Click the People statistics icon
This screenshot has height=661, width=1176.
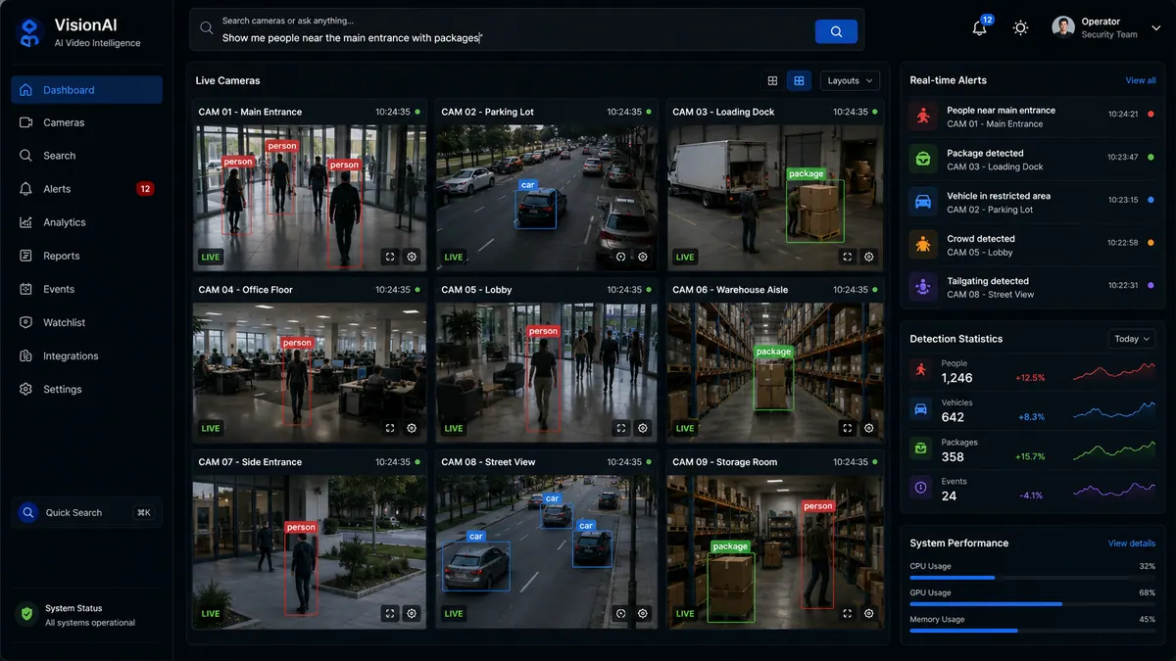pyautogui.click(x=920, y=370)
